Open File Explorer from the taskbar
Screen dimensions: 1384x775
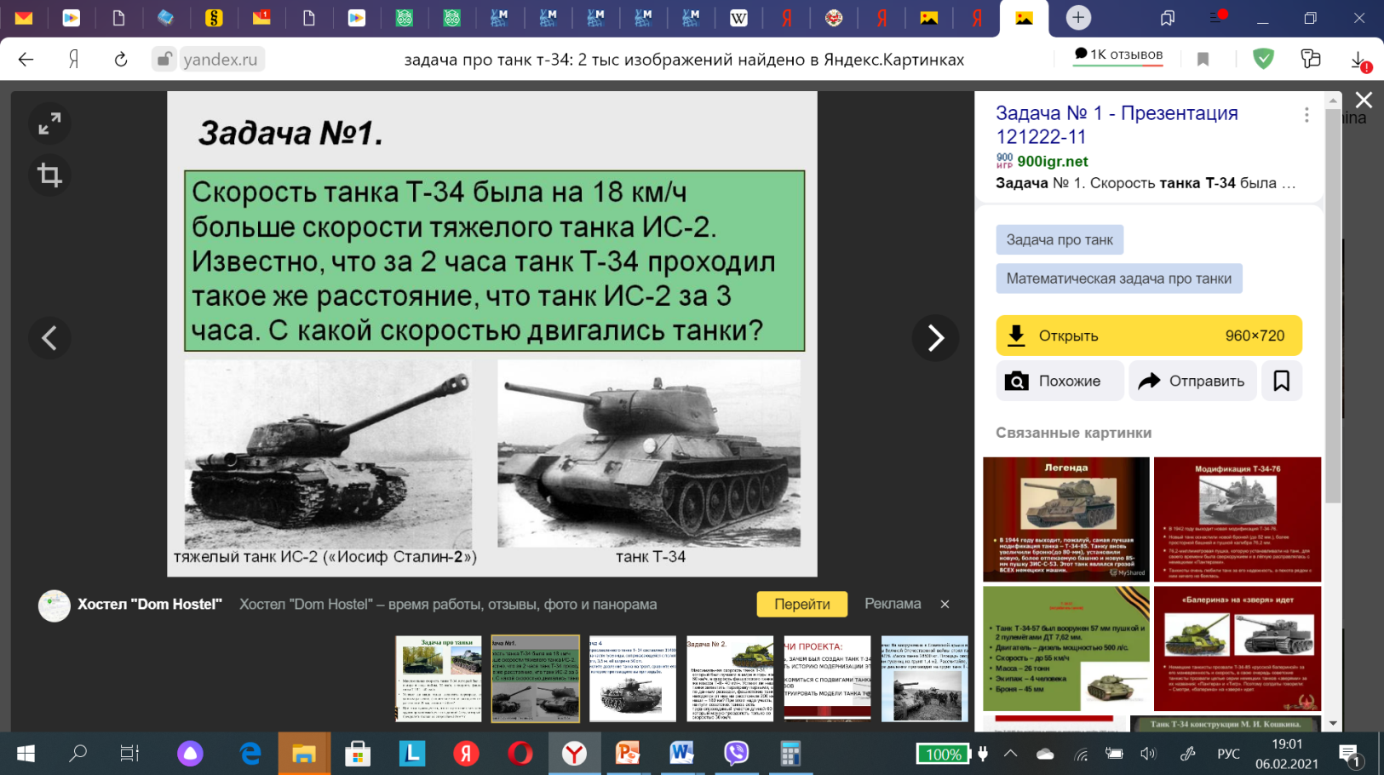pyautogui.click(x=304, y=754)
